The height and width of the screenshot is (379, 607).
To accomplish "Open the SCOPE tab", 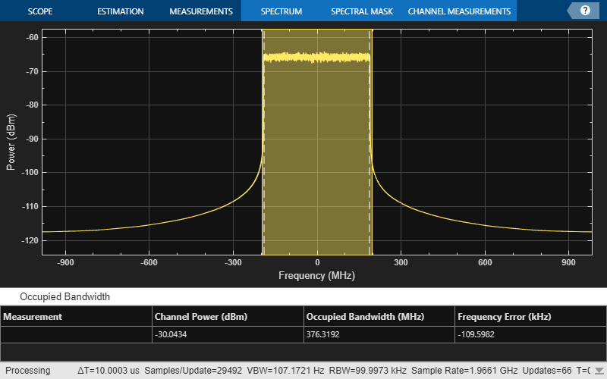I will [x=40, y=11].
